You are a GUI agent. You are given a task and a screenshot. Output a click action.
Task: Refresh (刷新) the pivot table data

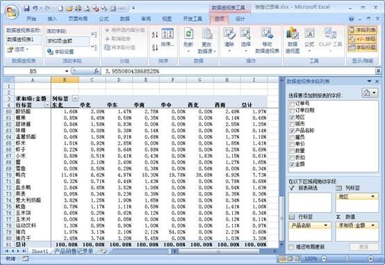click(188, 40)
